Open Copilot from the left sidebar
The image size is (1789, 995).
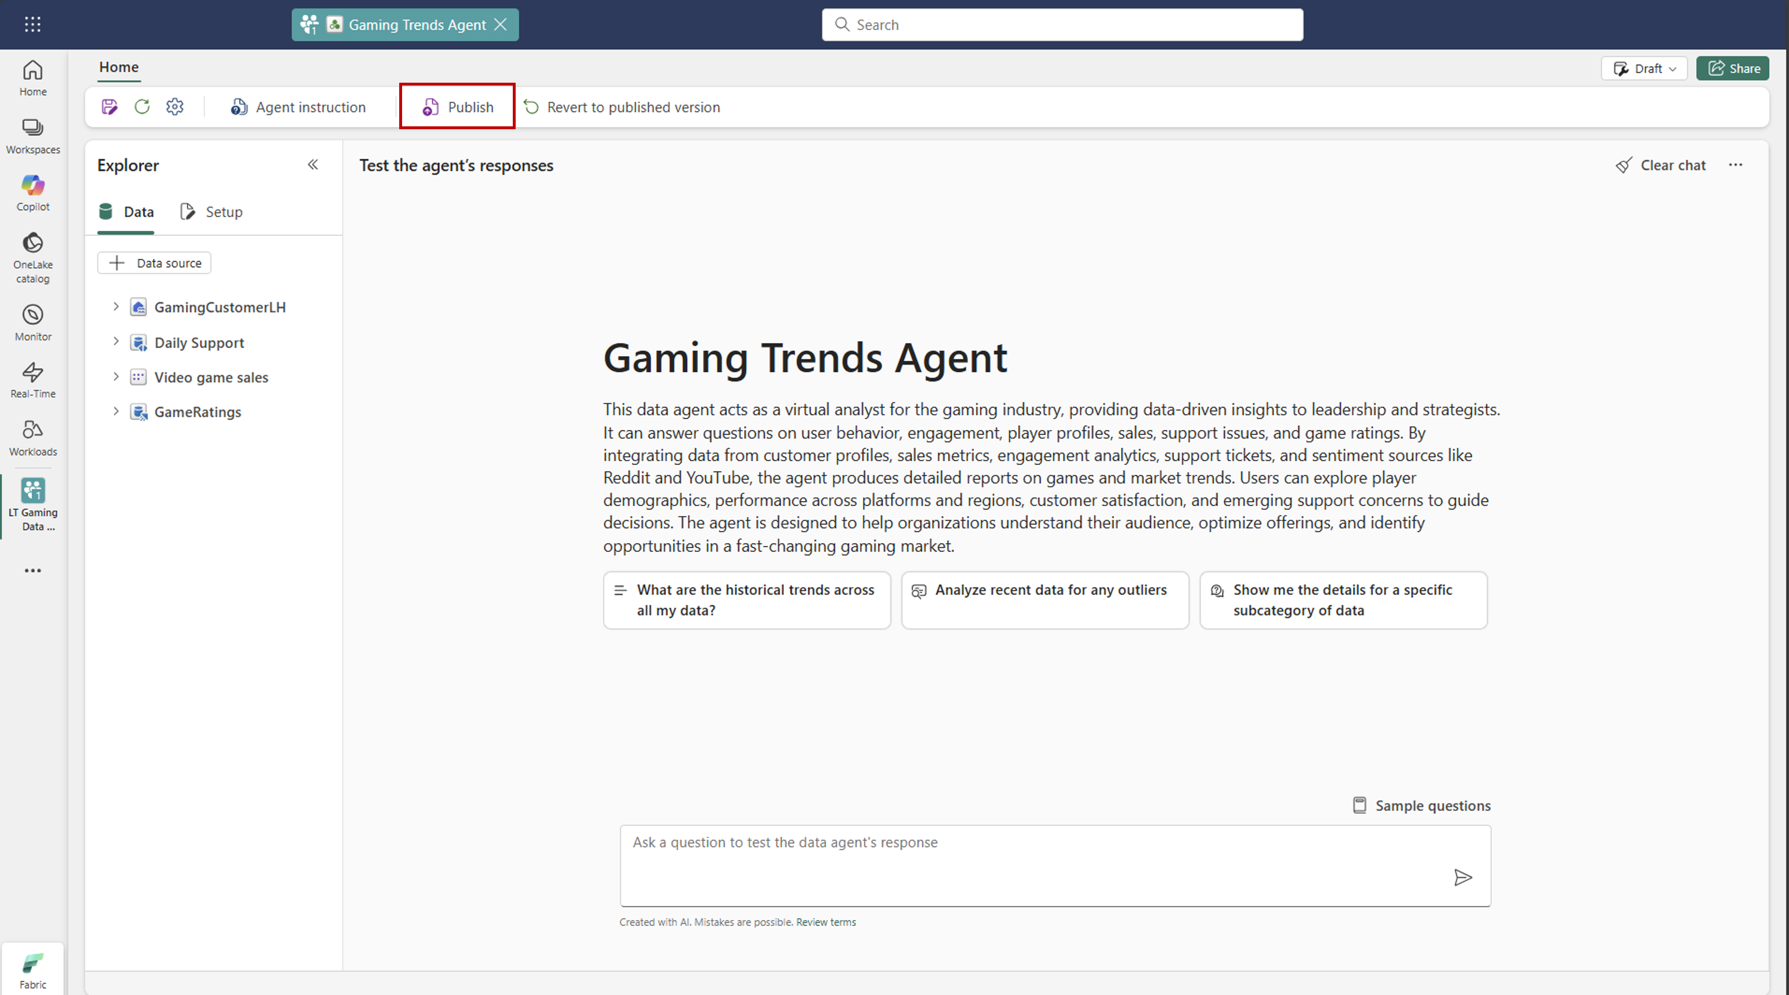click(x=33, y=193)
